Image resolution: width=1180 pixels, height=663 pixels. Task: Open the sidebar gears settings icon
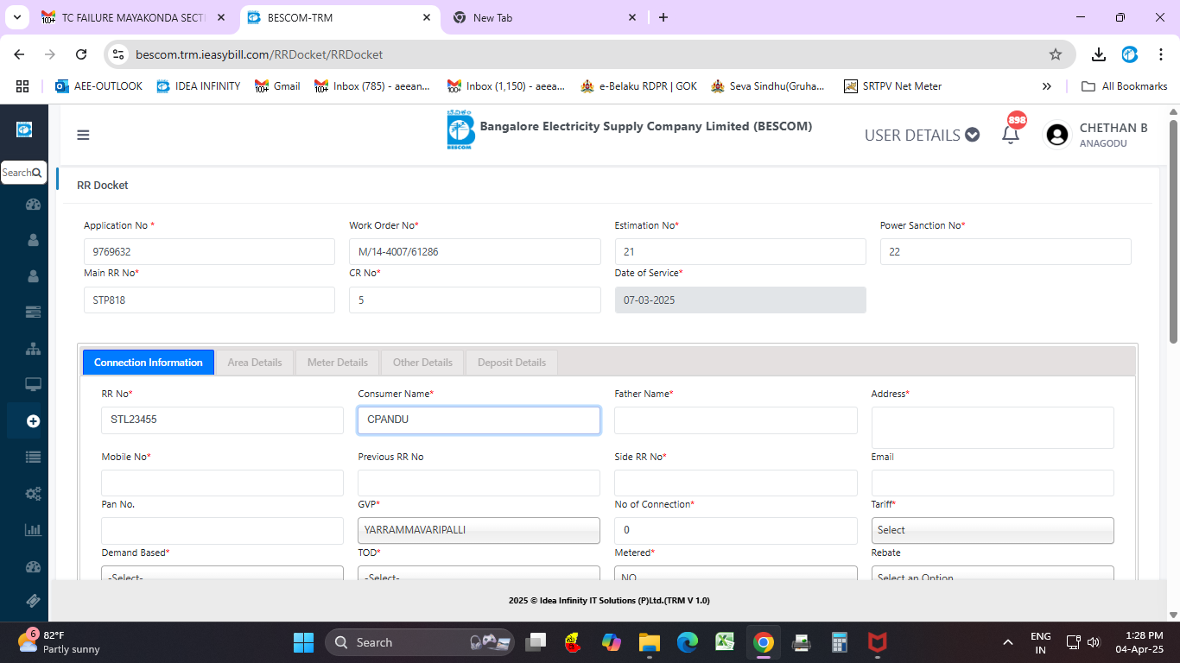pos(33,494)
